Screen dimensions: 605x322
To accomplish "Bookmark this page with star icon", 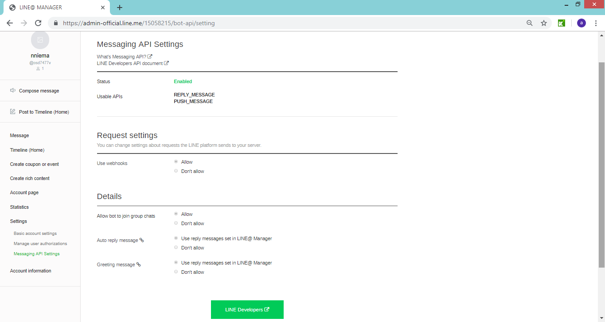I will 544,23.
